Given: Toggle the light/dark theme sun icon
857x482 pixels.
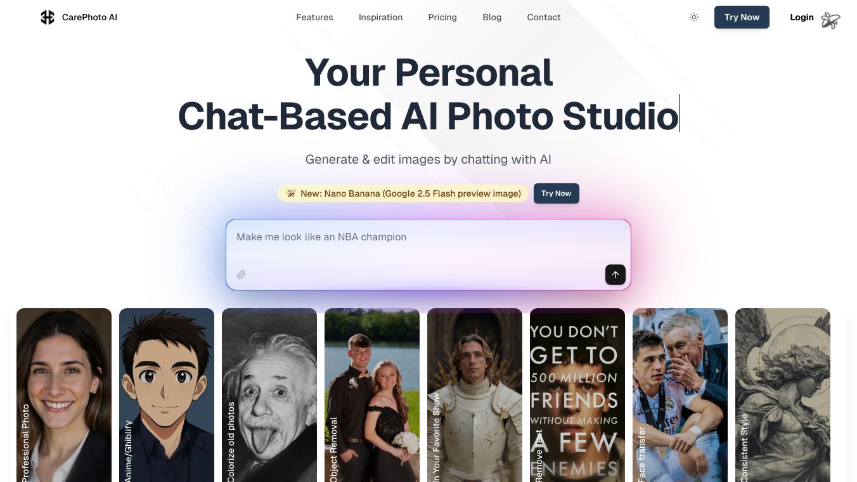Looking at the screenshot, I should tap(694, 17).
